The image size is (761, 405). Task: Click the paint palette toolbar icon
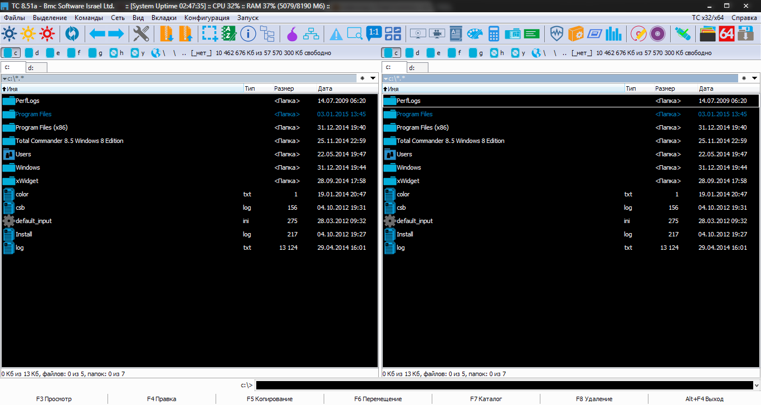[x=475, y=34]
